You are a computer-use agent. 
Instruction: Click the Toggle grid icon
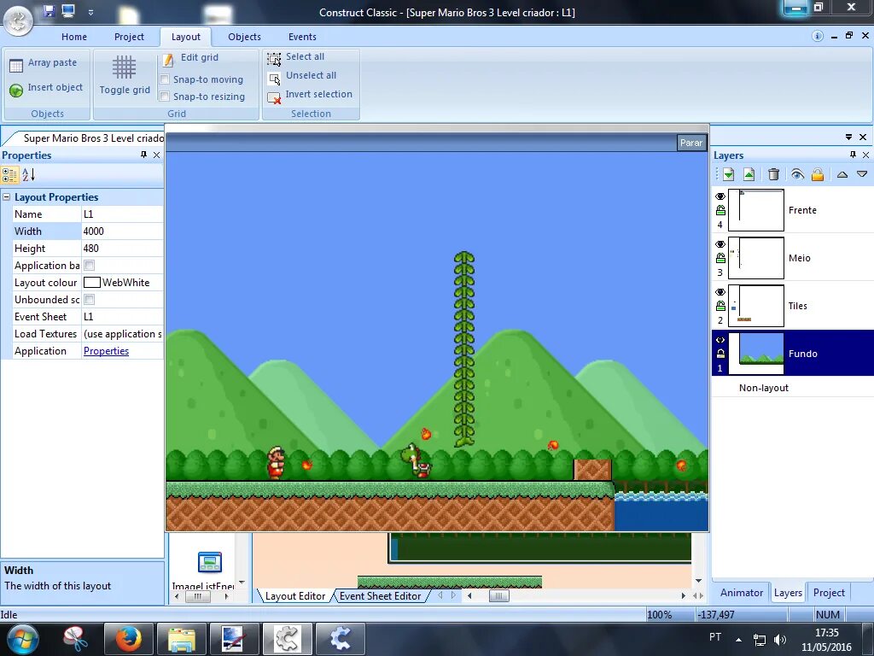click(x=124, y=67)
